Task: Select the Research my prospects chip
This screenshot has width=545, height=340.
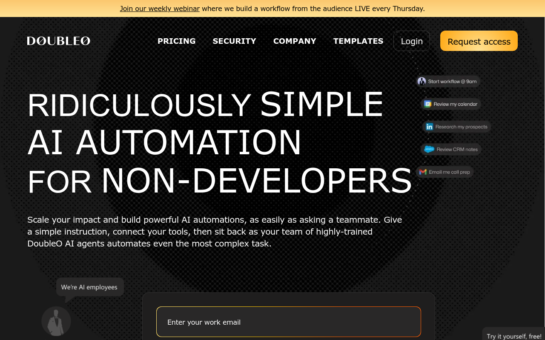Action: (457, 127)
